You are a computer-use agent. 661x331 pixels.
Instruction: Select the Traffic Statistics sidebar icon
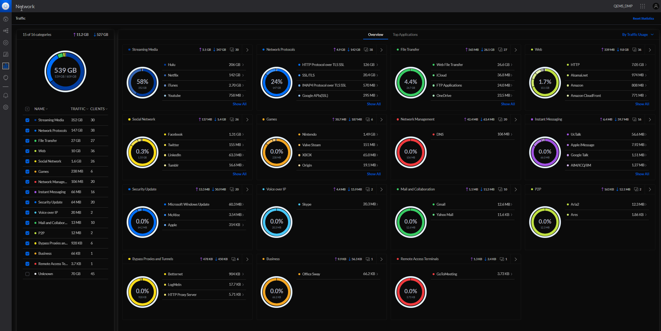pos(6,66)
